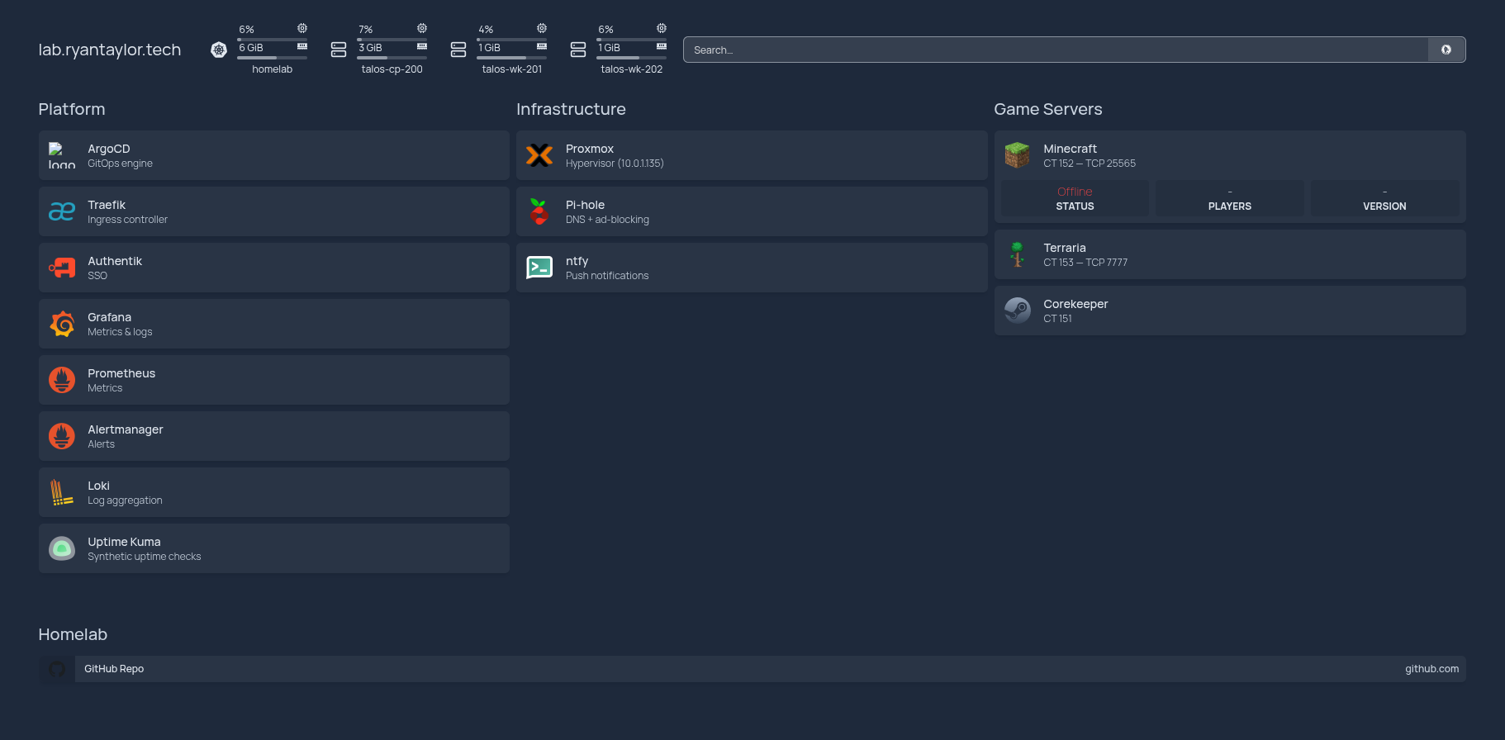Open the GitHub Repo bookmark link

click(x=752, y=669)
